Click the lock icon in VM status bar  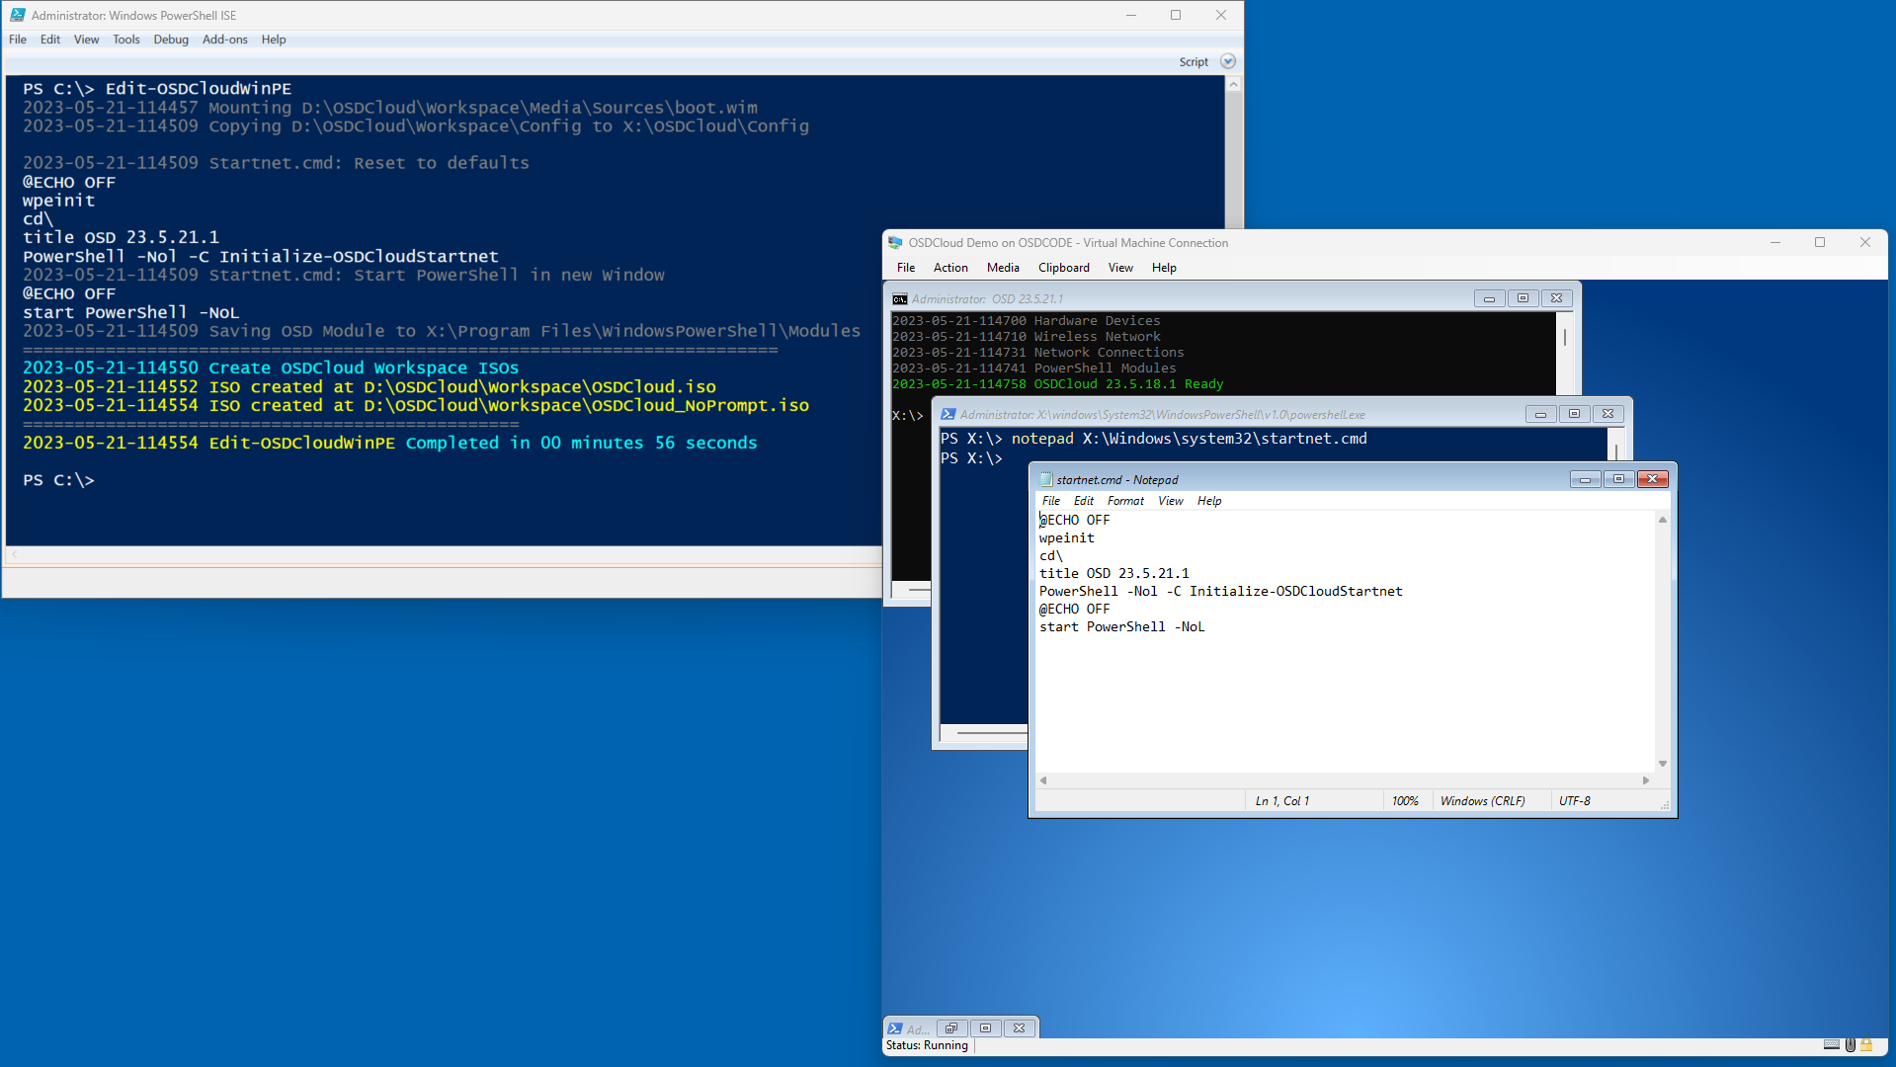1866,1045
